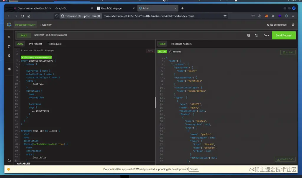Viewport: 302px width, 178px height.
Task: Click the purple extension icon in toolbar
Action: pyautogui.click(x=280, y=16)
